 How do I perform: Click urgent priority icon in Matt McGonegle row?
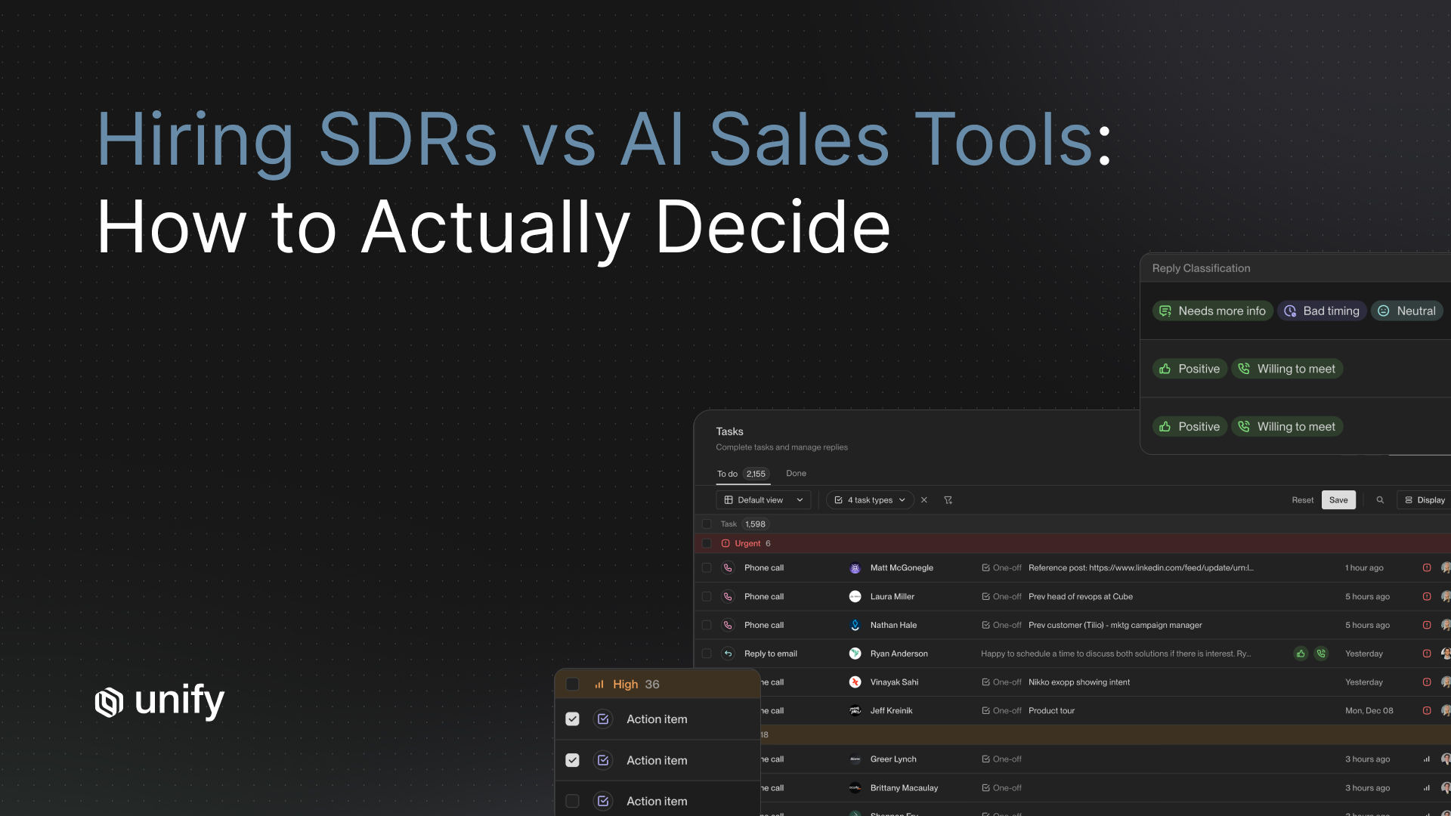(x=1427, y=568)
